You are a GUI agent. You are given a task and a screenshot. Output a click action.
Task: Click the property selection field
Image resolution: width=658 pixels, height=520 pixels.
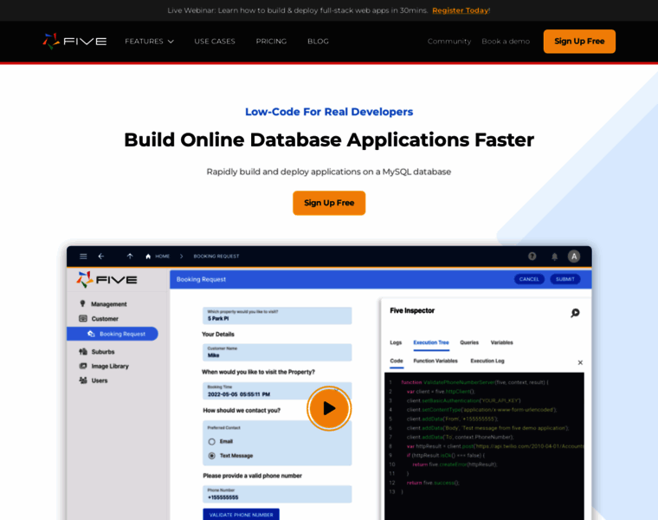[x=277, y=315]
